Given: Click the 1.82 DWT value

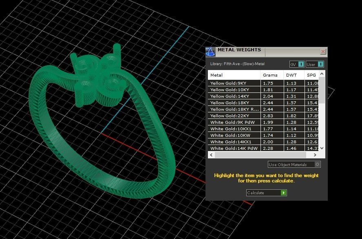Looking at the screenshot, I should point(291,116).
